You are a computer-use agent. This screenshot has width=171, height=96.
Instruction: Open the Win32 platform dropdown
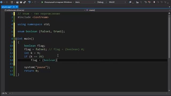pos(117,2)
